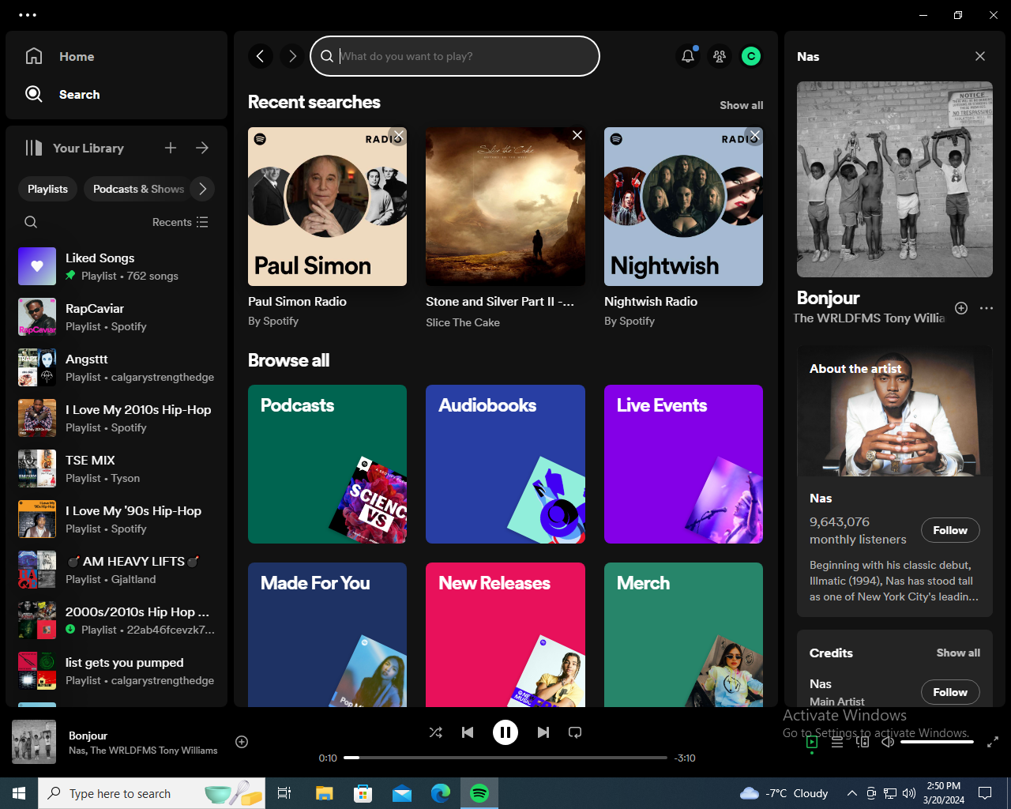
Task: Open the Friend Activity icon
Action: 720,56
